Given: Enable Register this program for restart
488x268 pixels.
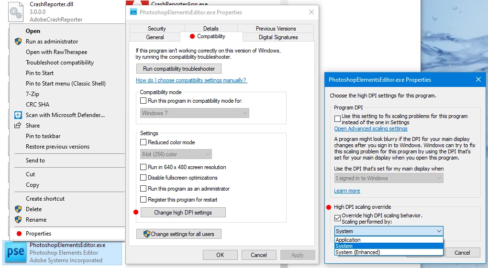Looking at the screenshot, I should point(143,199).
